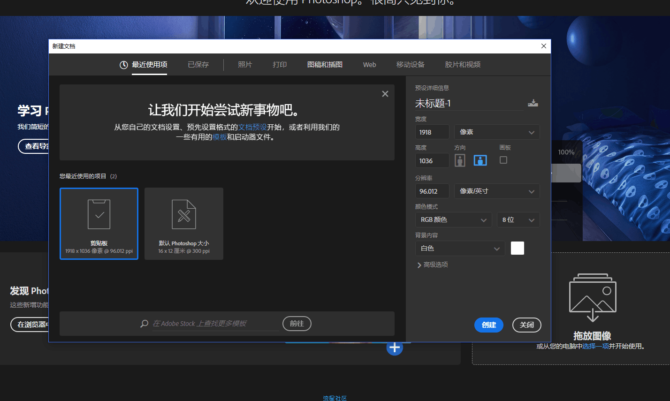
Task: Select landscape orientation icon
Action: pyautogui.click(x=480, y=160)
